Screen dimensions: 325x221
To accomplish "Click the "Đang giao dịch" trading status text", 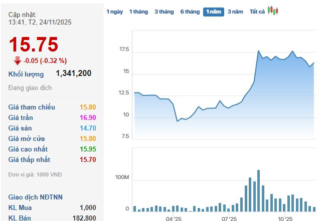I will (30, 88).
